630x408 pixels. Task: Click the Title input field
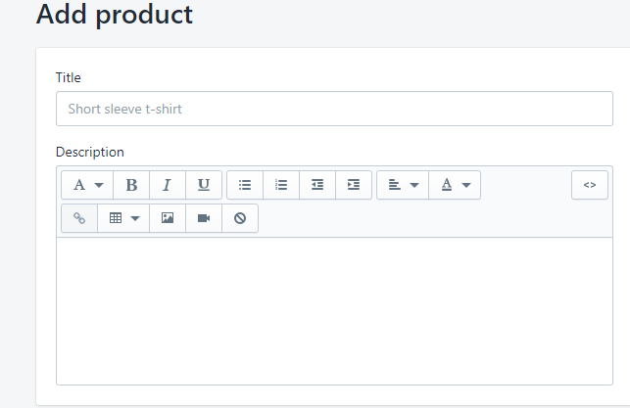point(334,109)
